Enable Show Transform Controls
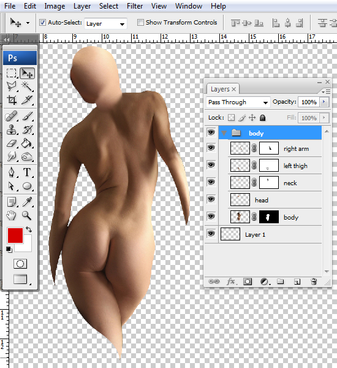This screenshot has height=368, width=337. coord(140,23)
